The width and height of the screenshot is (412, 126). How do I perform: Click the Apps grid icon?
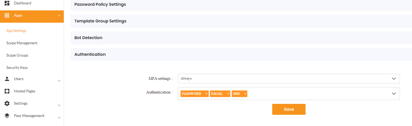7,16
